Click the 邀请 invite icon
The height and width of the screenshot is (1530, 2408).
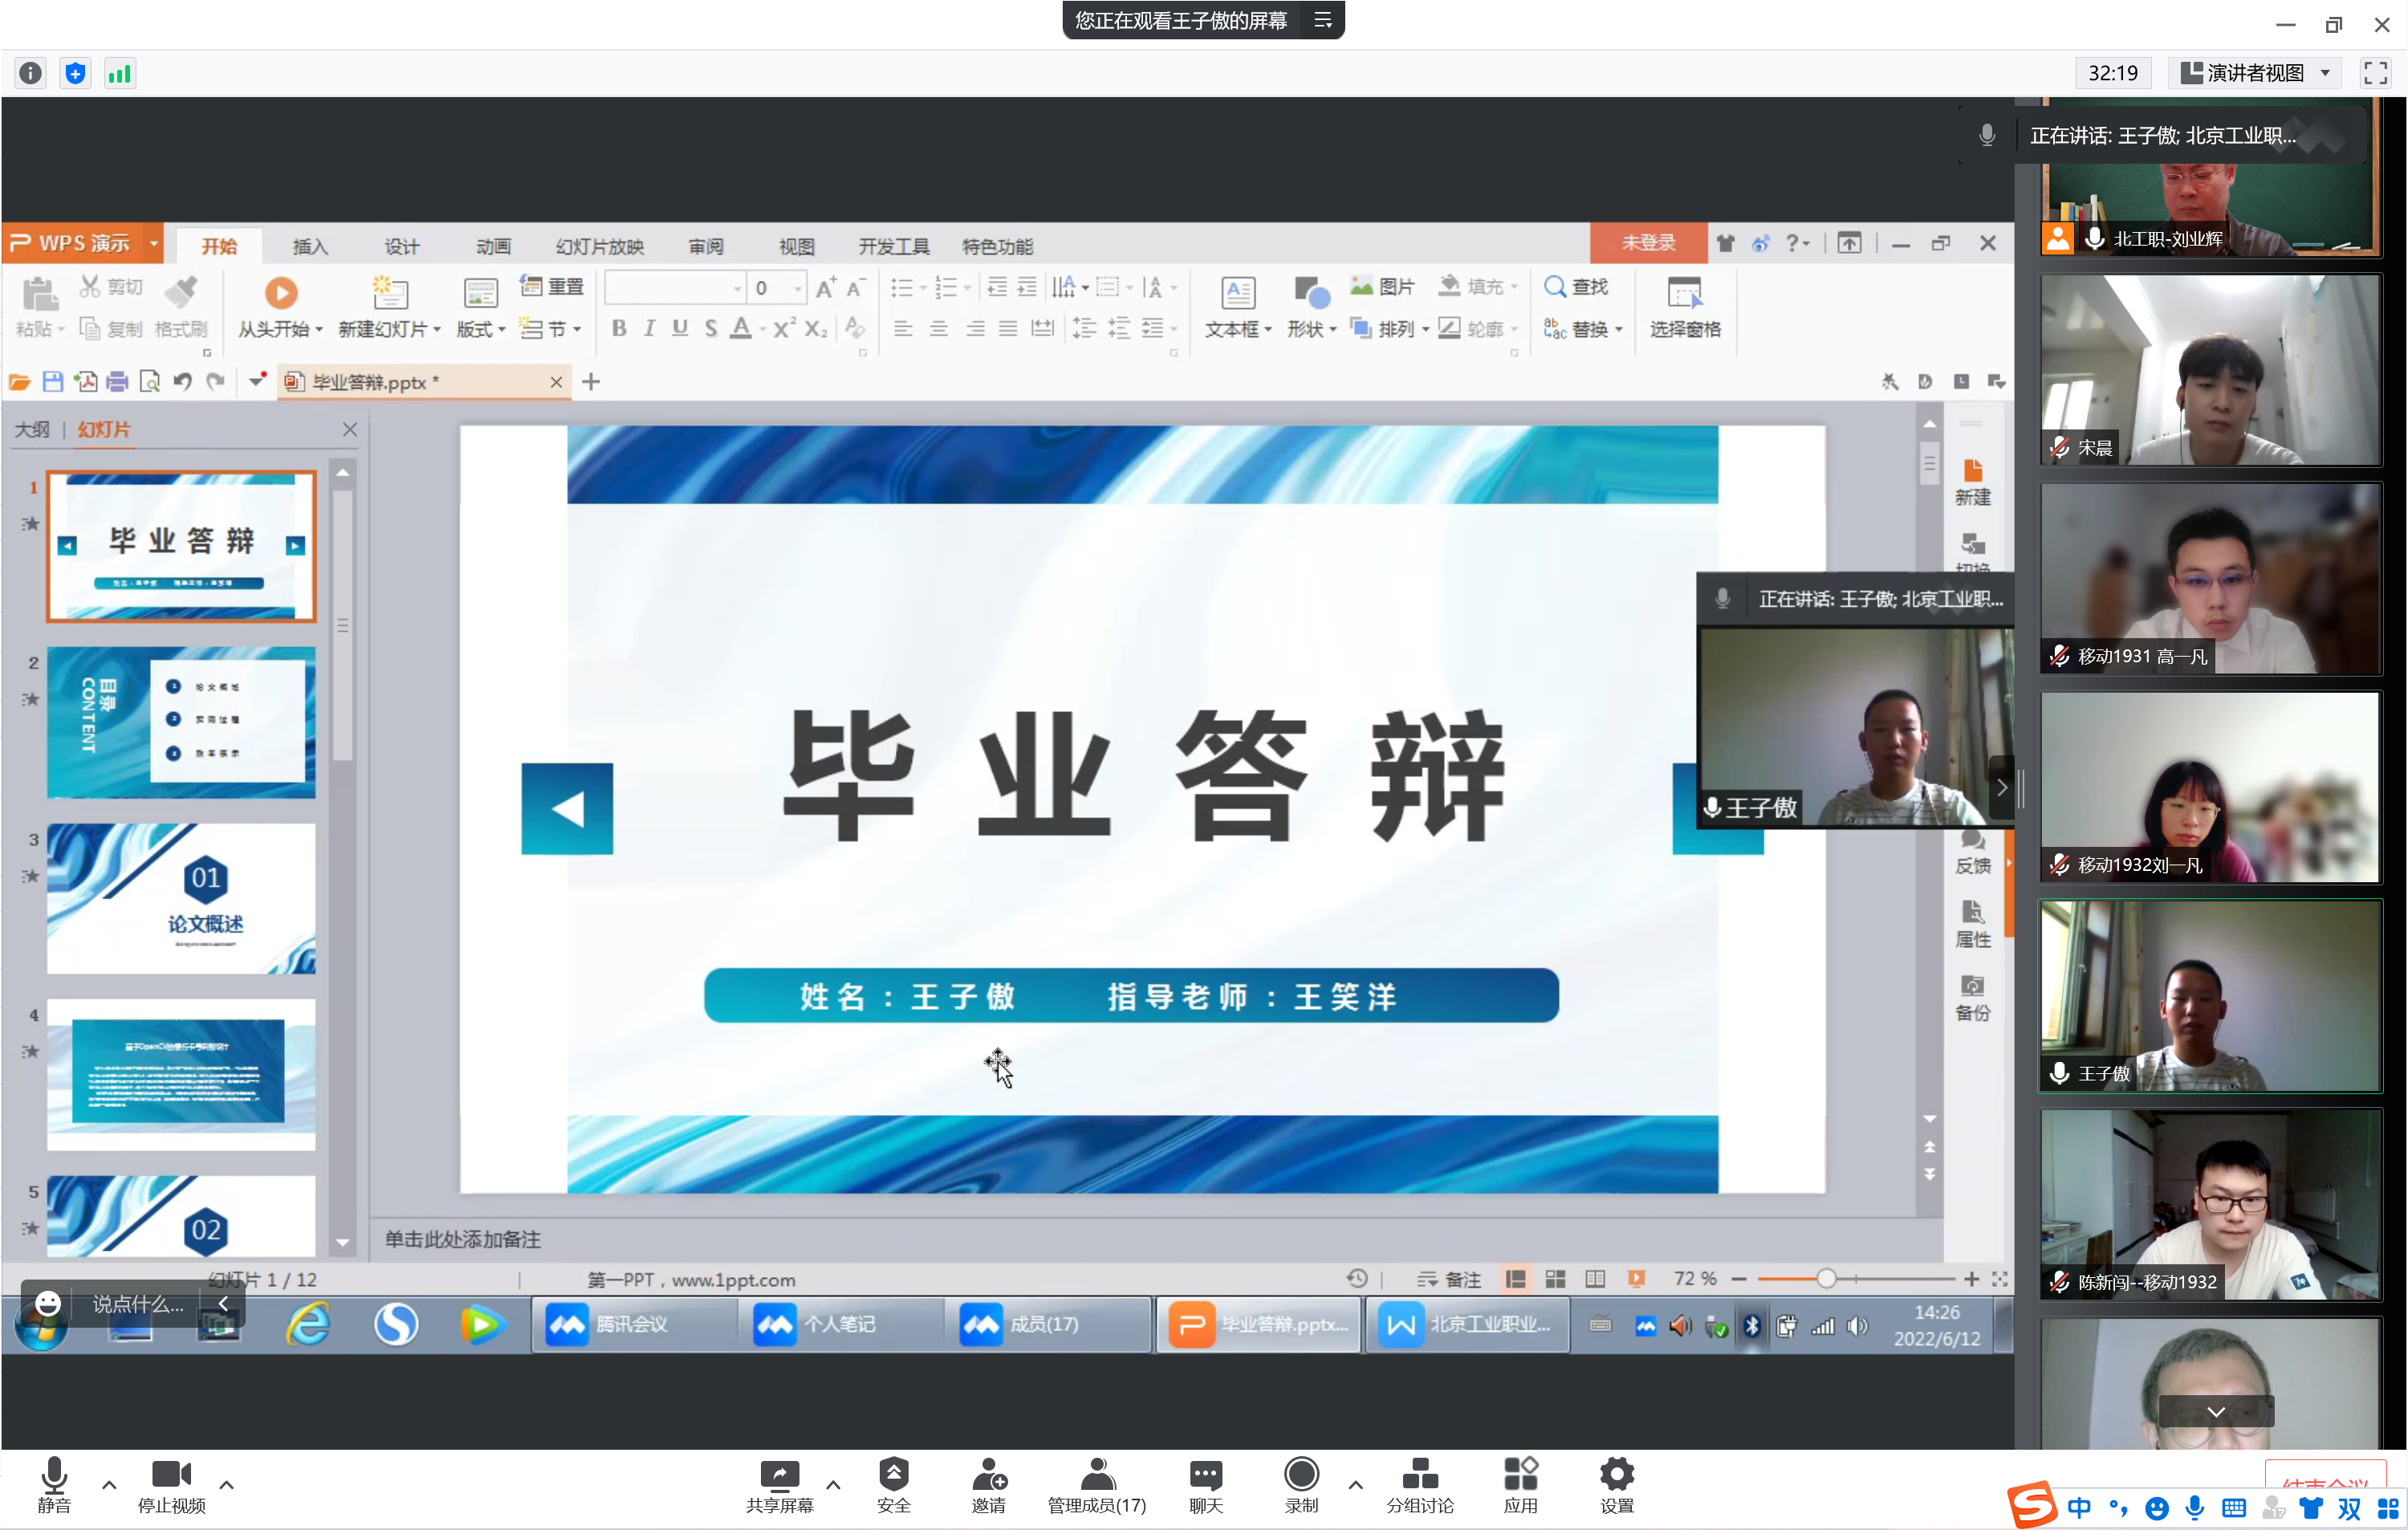(988, 1474)
